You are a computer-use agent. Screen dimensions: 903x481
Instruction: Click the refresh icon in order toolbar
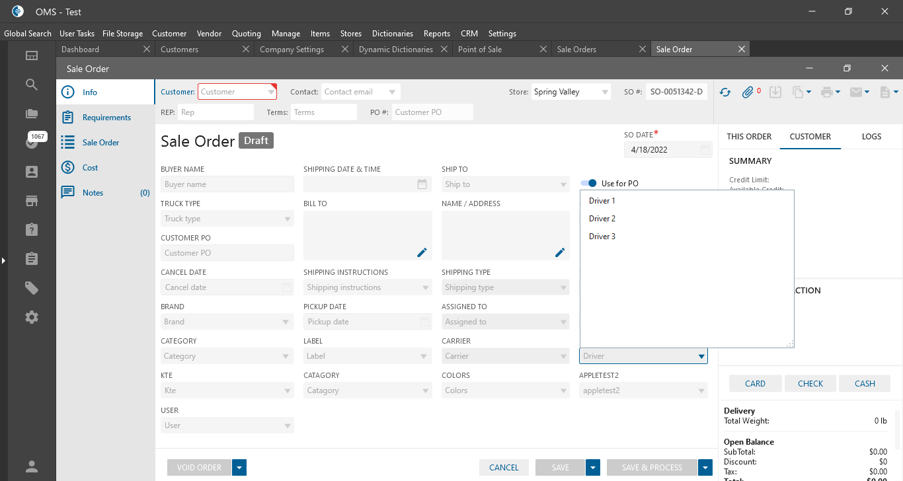point(725,92)
